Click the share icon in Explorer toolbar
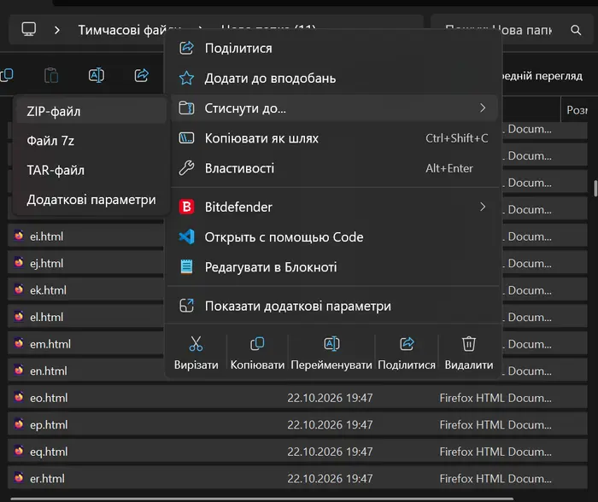 (142, 75)
